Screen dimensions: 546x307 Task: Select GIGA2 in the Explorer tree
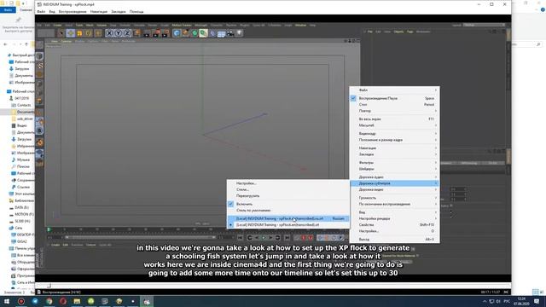coord(20,241)
